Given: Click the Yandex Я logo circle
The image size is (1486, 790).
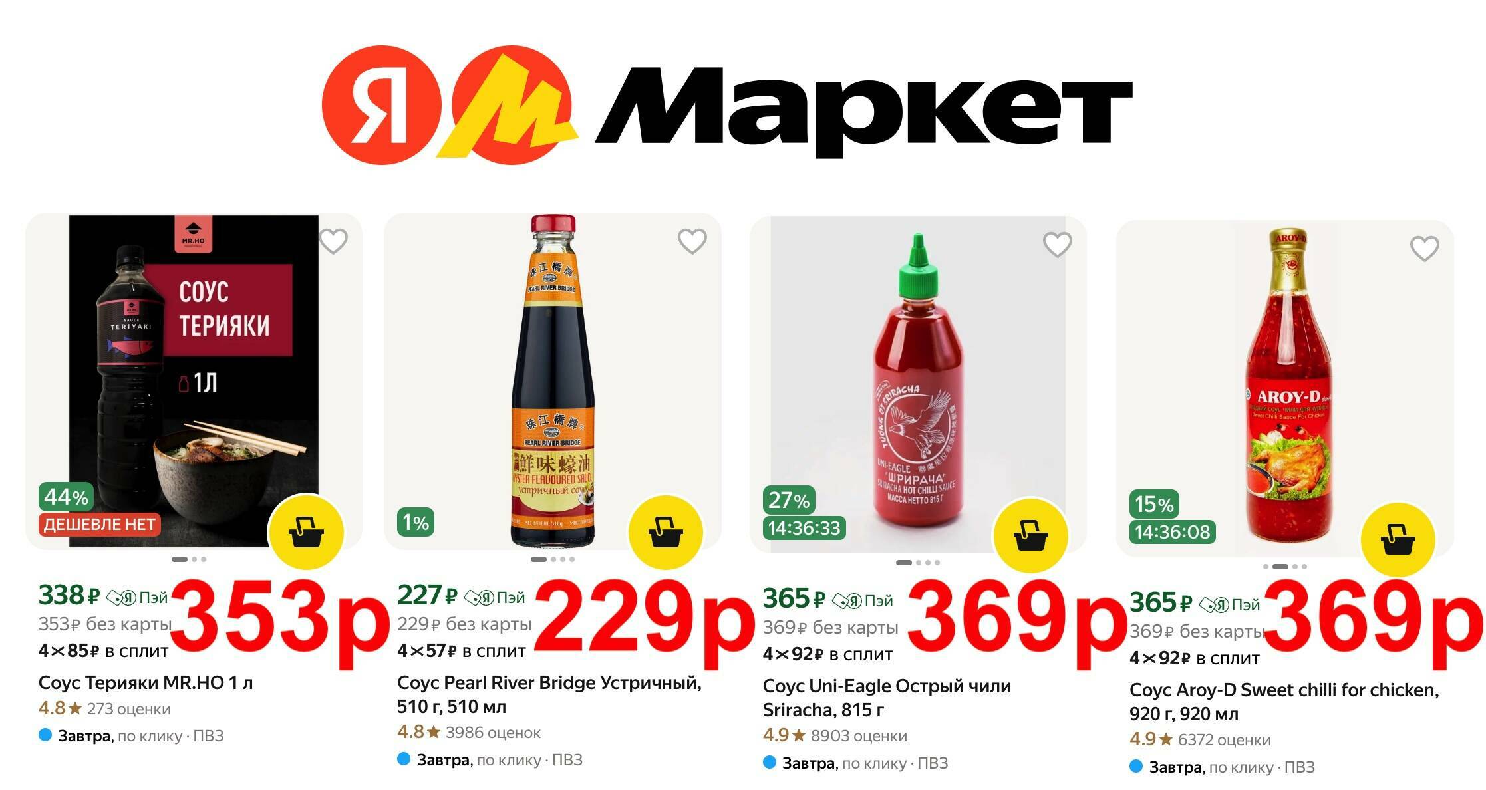Looking at the screenshot, I should (x=381, y=104).
